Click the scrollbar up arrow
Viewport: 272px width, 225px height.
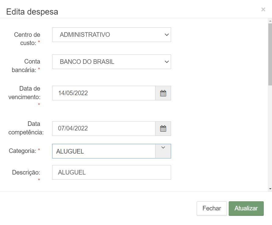[x=270, y=21]
